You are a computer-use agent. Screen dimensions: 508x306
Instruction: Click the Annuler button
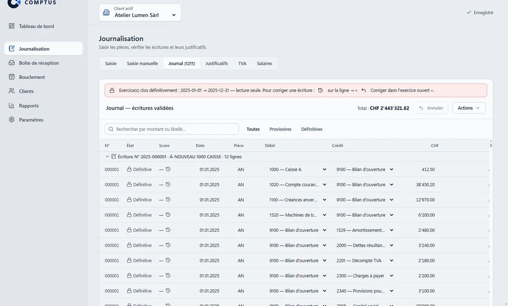(431, 108)
